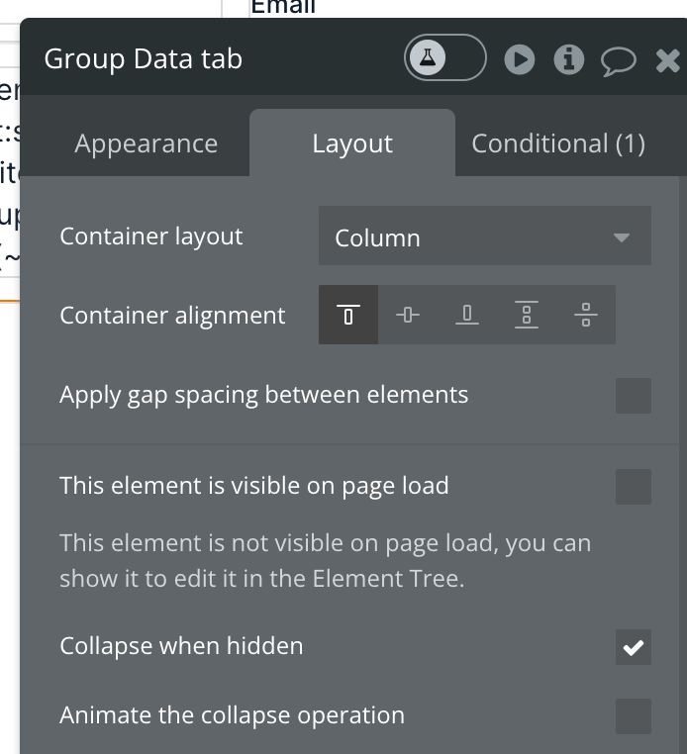This screenshot has width=687, height=754.
Task: Select the Layout tab
Action: (x=352, y=143)
